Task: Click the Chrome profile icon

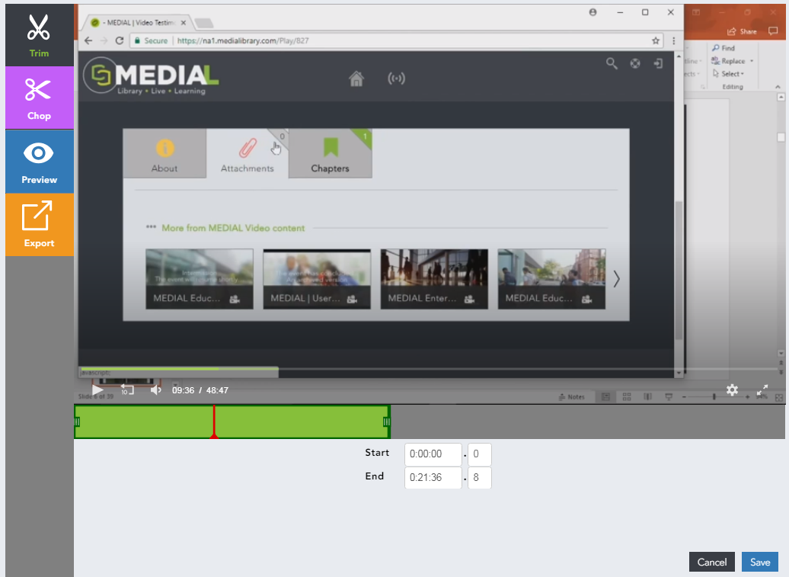Action: point(593,13)
